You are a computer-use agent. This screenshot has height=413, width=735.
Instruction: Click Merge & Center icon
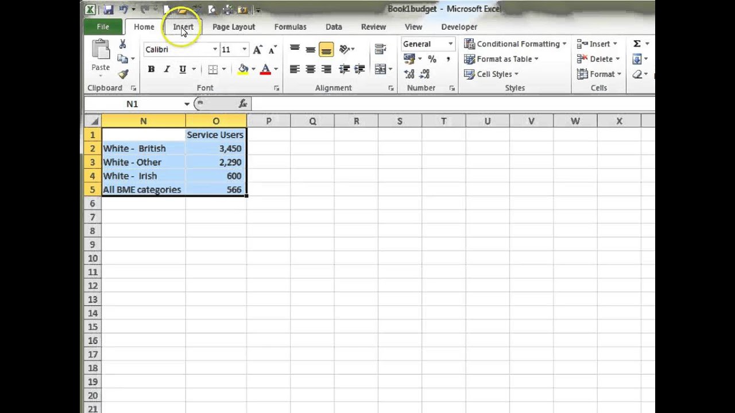[380, 69]
